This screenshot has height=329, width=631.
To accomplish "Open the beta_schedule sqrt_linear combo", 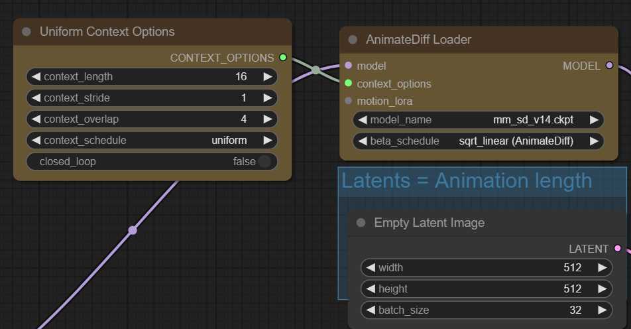I will (x=479, y=141).
